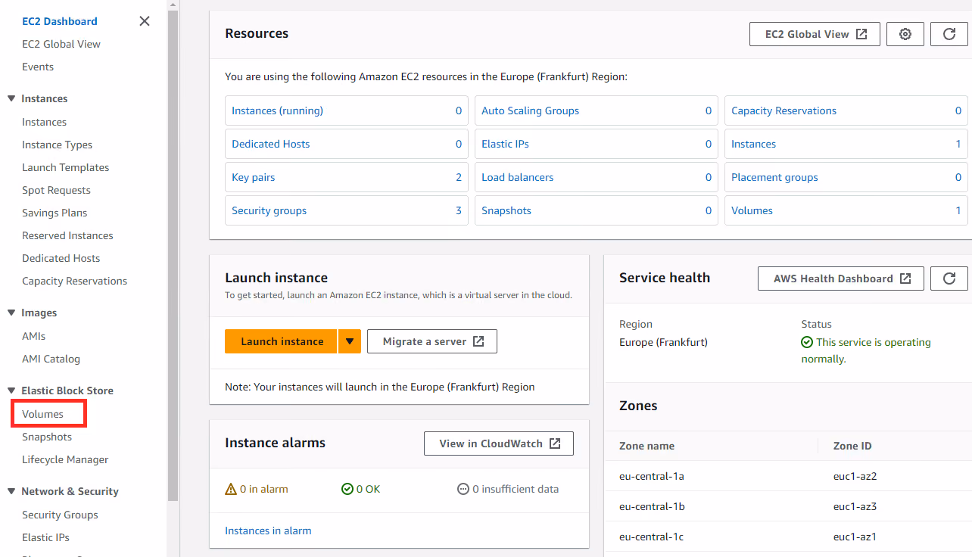Open Launch Templates sidebar item
Viewport: 972px width, 557px height.
click(x=65, y=167)
